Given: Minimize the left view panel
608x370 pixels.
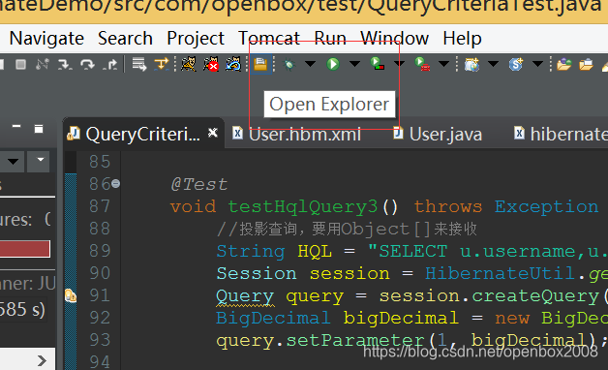Looking at the screenshot, I should [16, 127].
